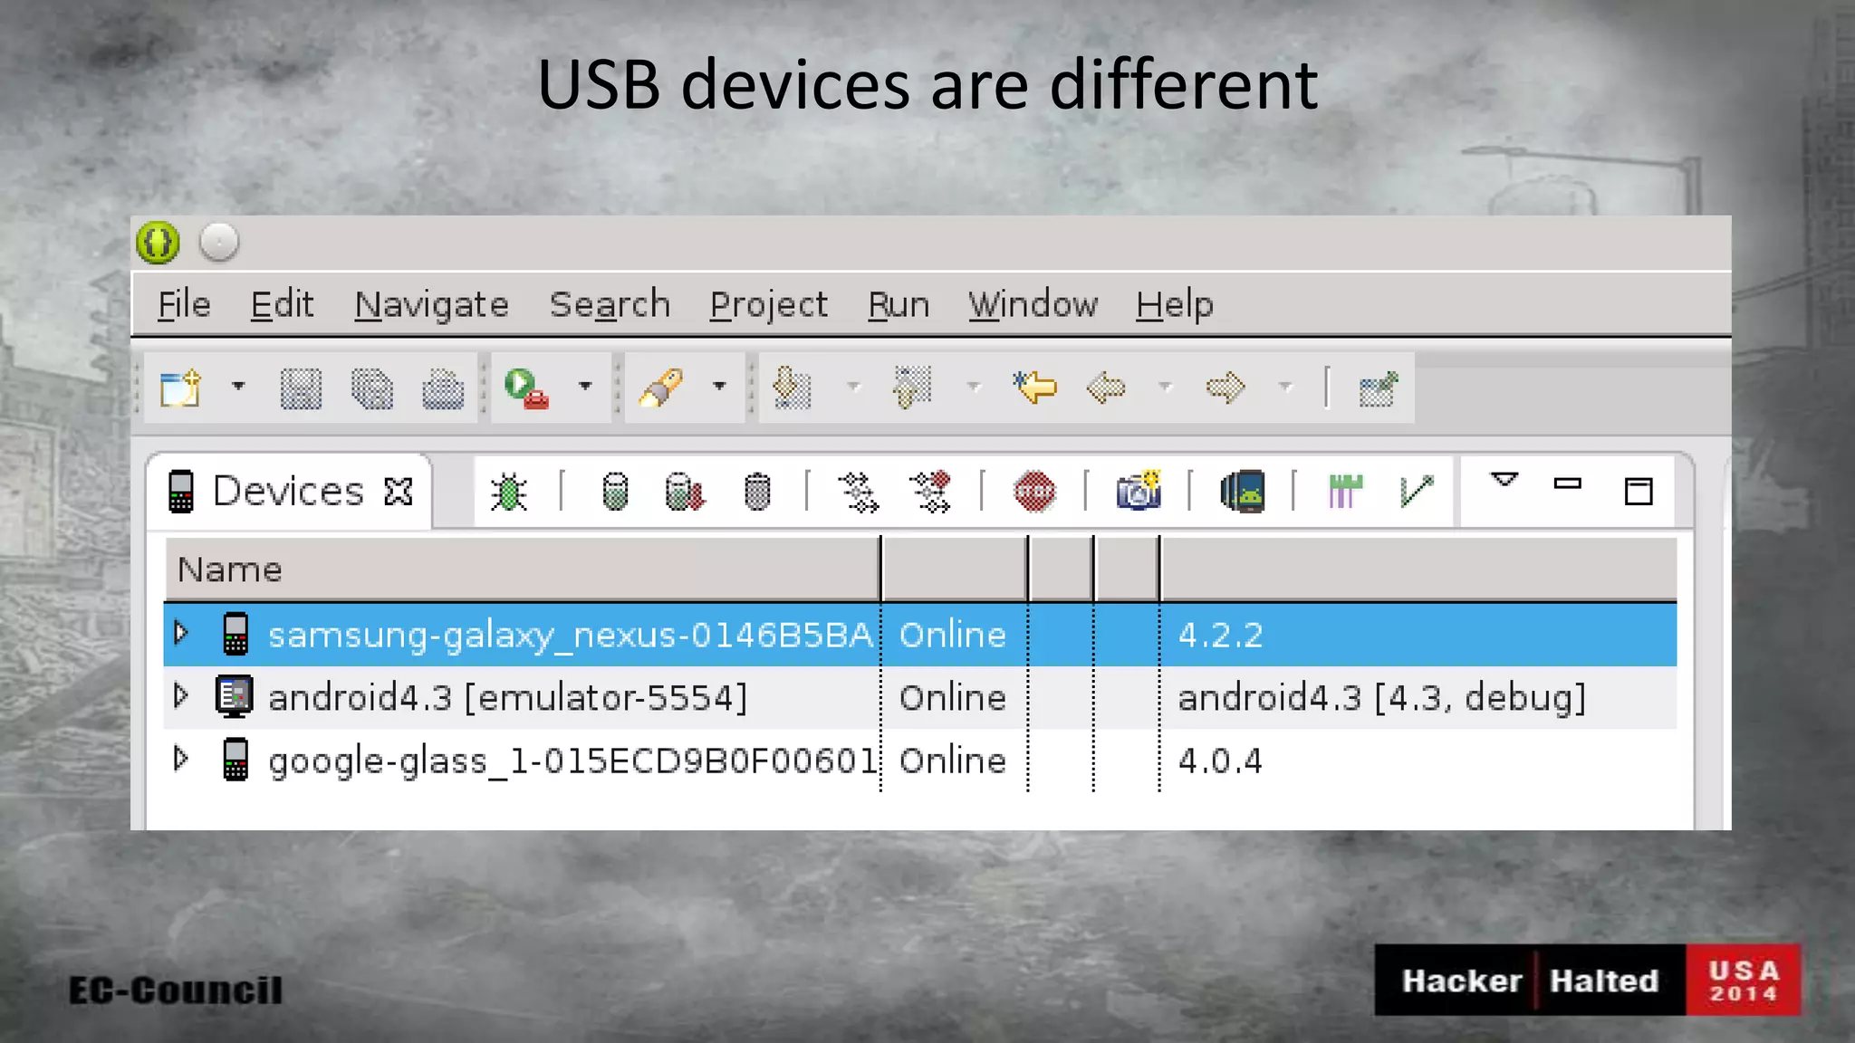Open the Previous Annotation dropdown arrow
This screenshot has height=1043, width=1855.
pos(974,387)
